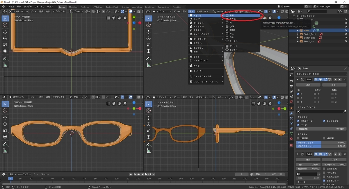Viewport: 349px width, 189px height.
Task: Uncheck マージ option
Action: point(298,125)
